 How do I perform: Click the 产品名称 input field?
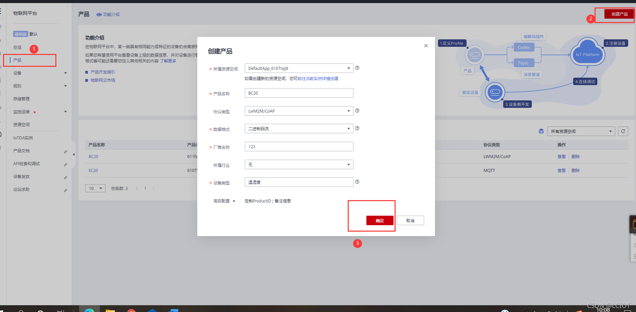pos(299,93)
